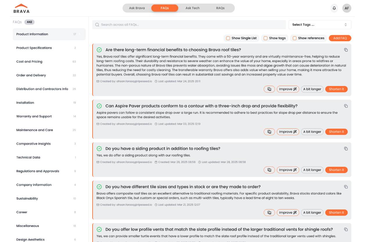Image resolution: width=365 pixels, height=242 pixels.
Task: Click green check icon of tile sizes FAQ
Action: pyautogui.click(x=99, y=187)
